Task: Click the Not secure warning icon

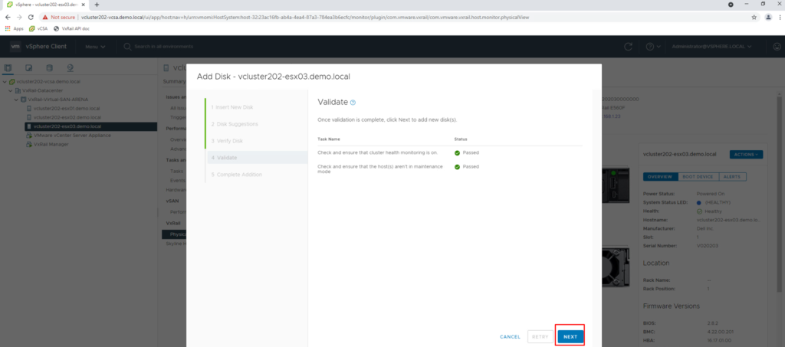Action: click(45, 17)
